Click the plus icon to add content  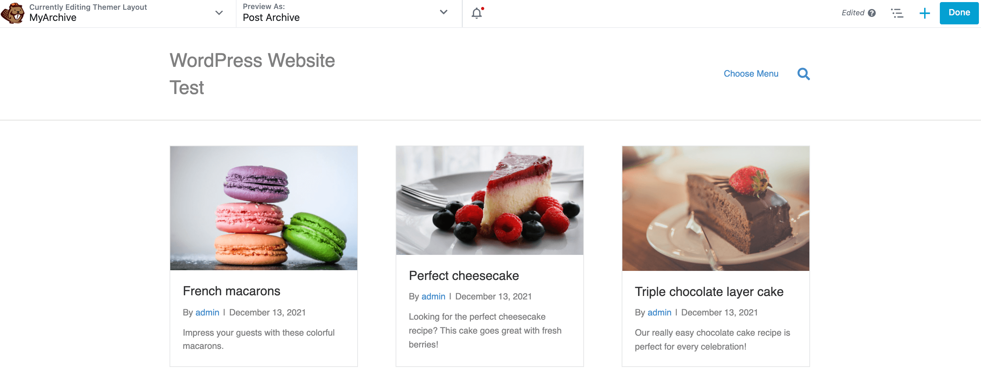(924, 13)
